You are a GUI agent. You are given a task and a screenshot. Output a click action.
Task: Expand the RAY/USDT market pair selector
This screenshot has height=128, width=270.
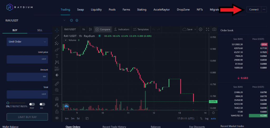[x=64, y=20]
